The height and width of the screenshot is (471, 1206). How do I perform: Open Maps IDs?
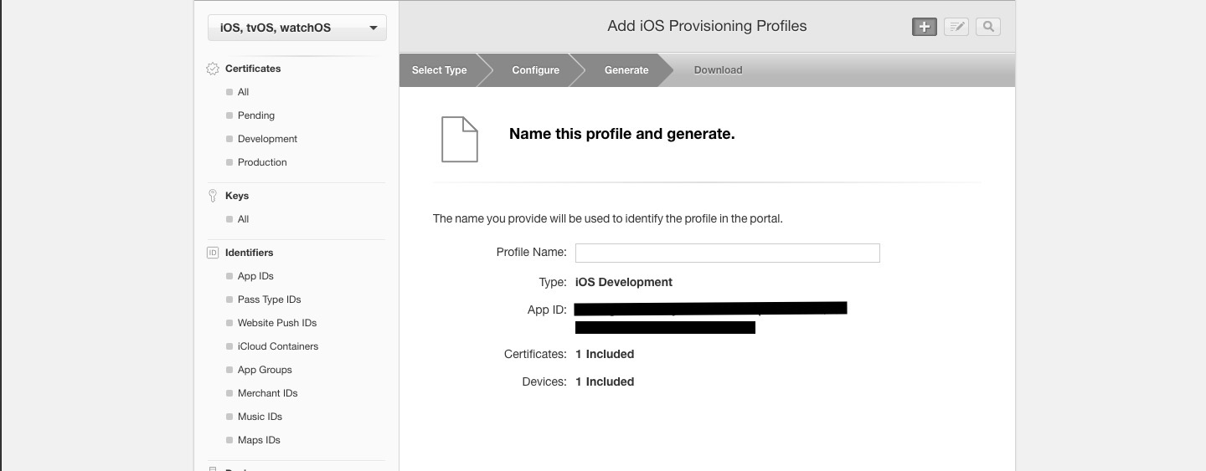click(259, 440)
